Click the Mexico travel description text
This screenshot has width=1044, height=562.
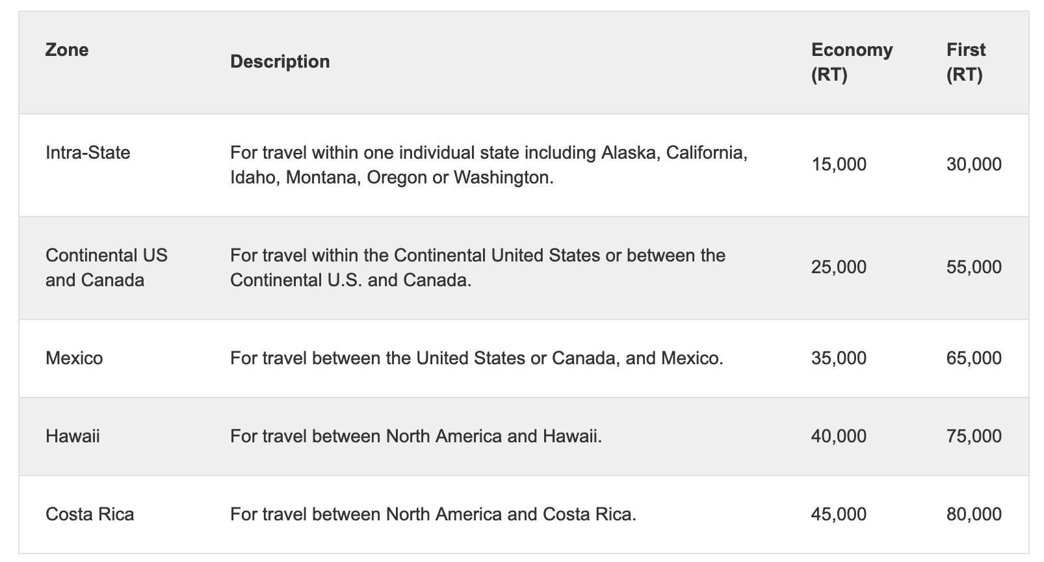tap(476, 358)
